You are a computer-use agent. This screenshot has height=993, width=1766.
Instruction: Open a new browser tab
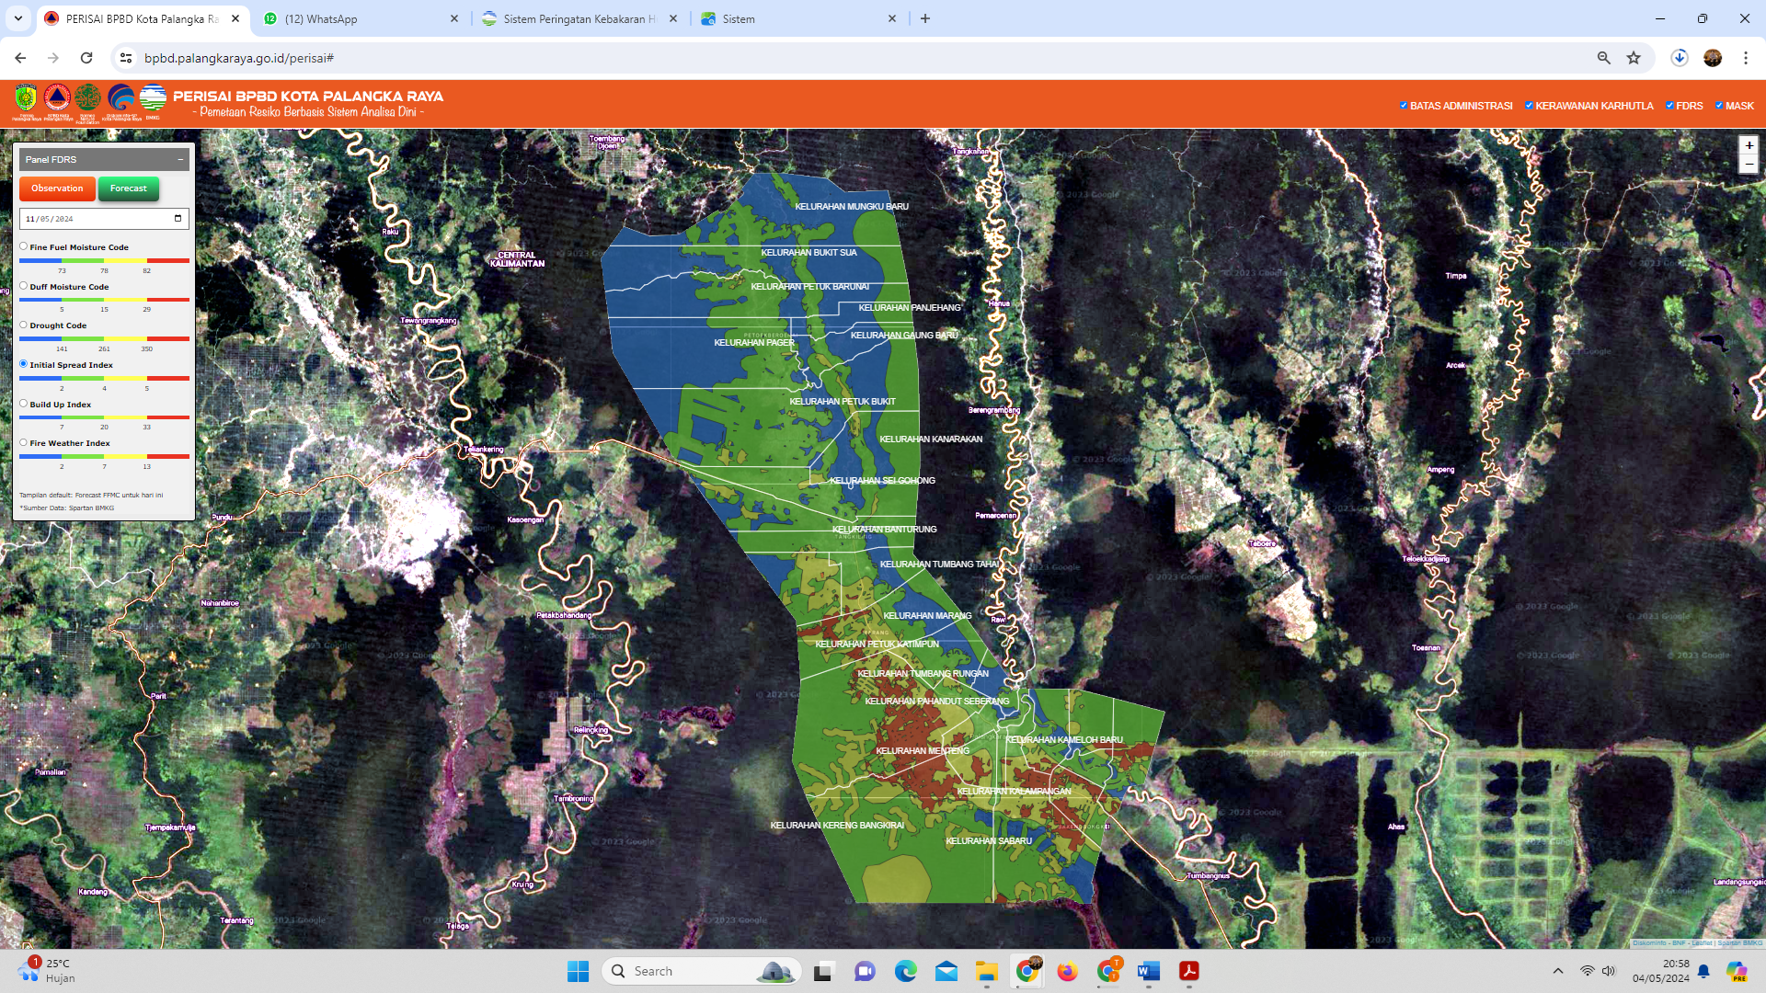pyautogui.click(x=925, y=18)
